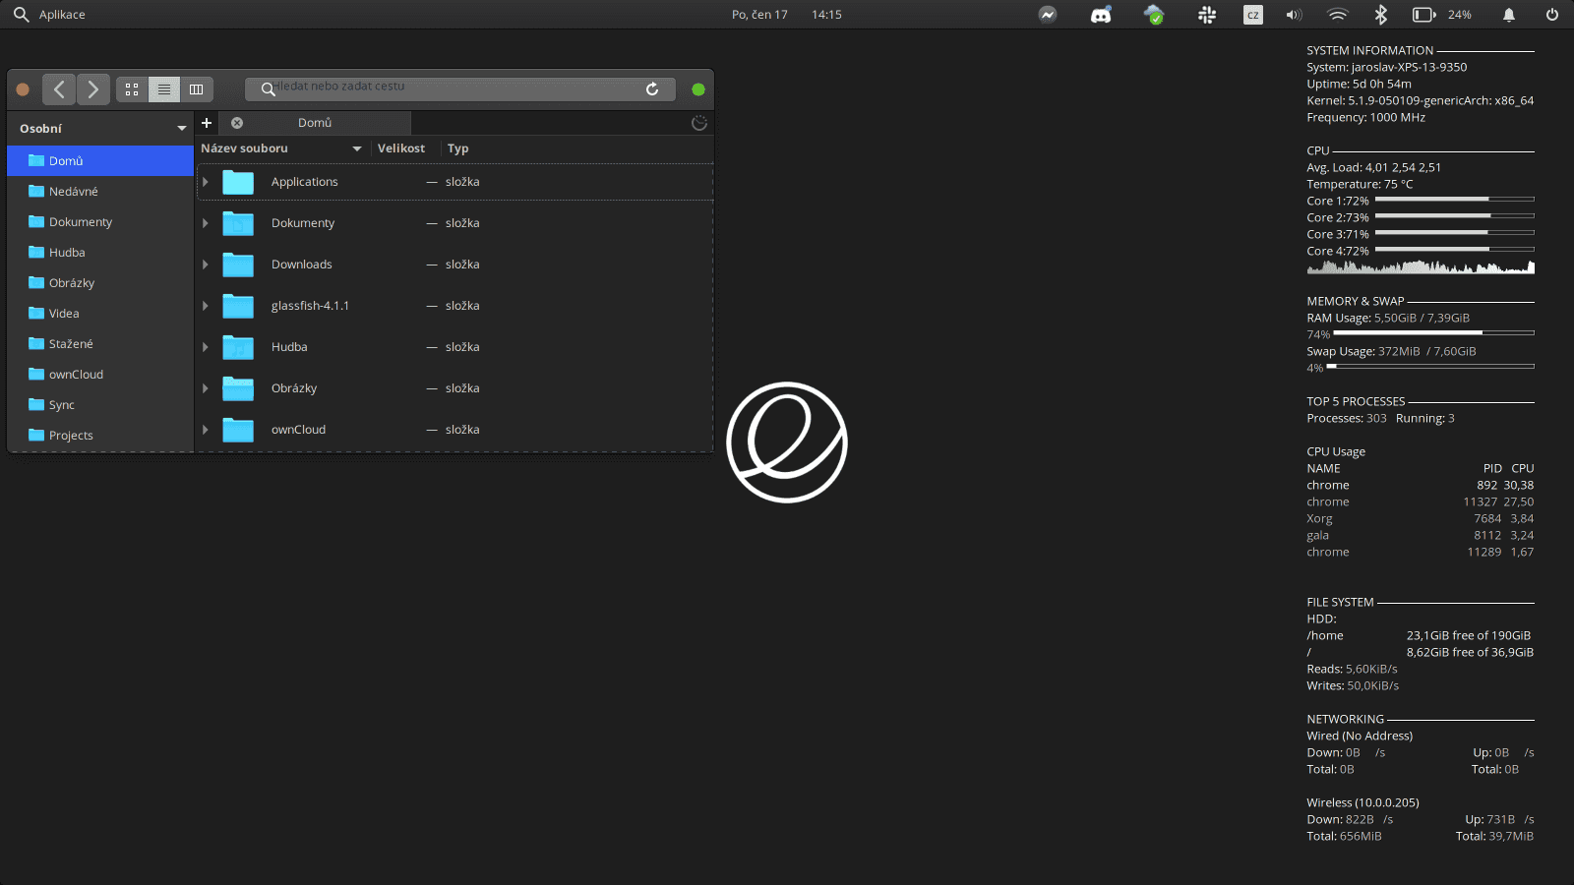
Task: Open the Wi-Fi network indicator
Action: point(1337,15)
